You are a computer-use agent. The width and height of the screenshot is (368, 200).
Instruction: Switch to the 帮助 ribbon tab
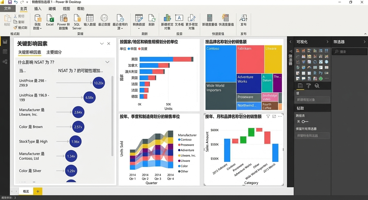pos(80,9)
